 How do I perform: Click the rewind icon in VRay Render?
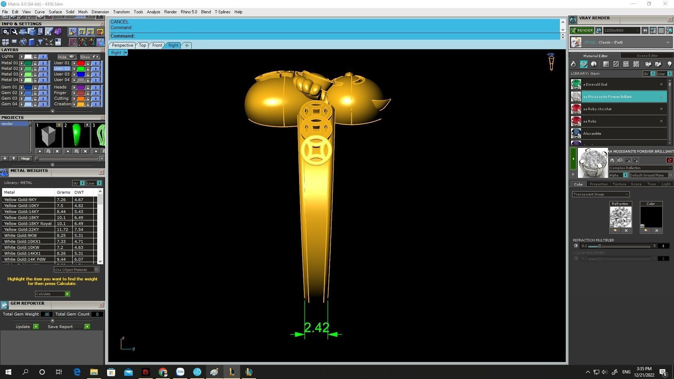(x=645, y=31)
